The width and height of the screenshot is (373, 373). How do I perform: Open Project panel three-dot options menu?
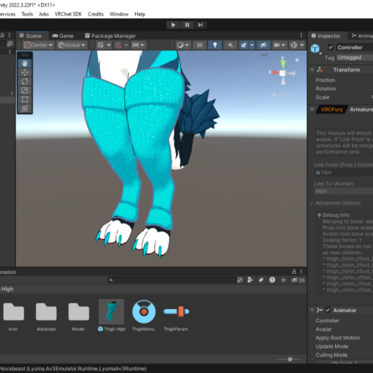point(301,272)
